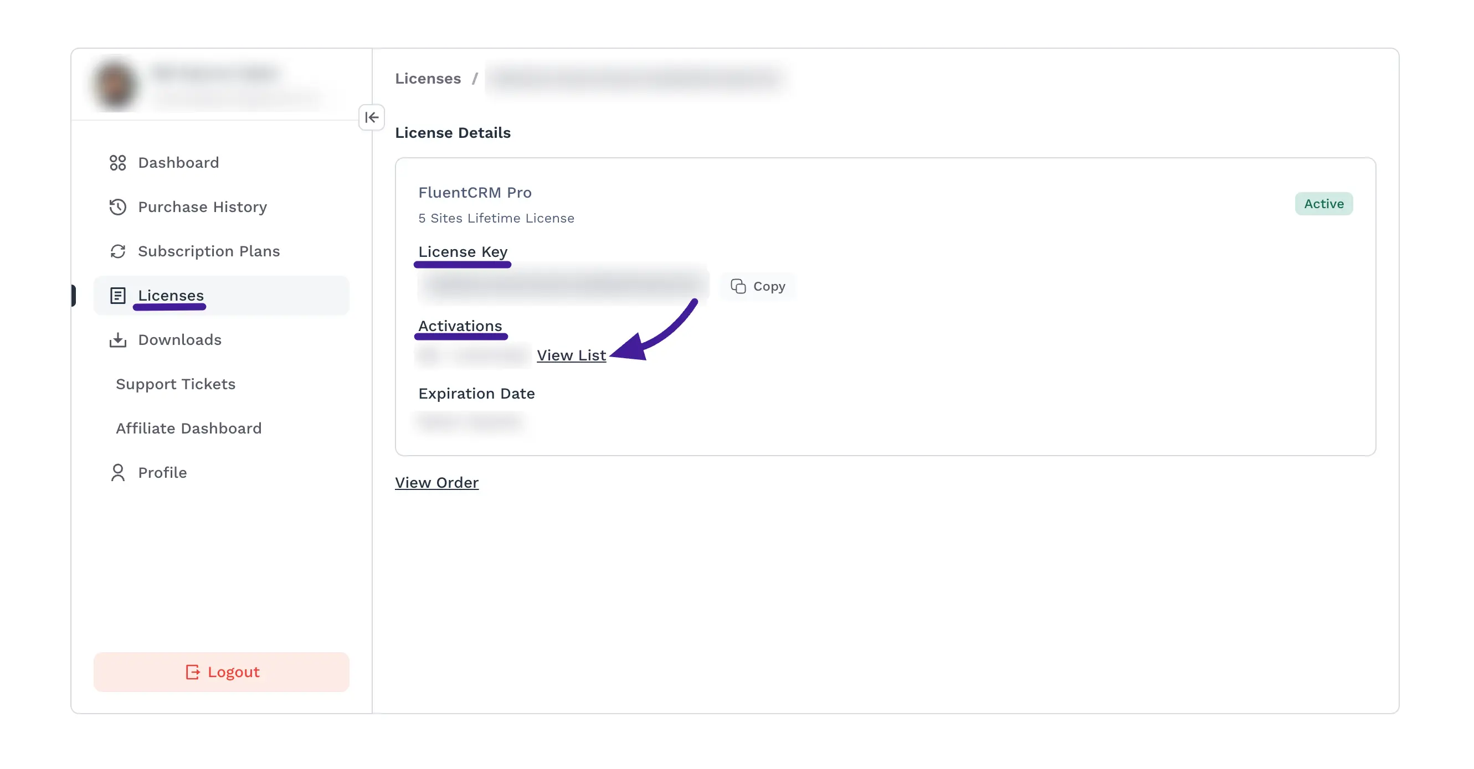Open the View Order link
The width and height of the screenshot is (1474, 769).
[436, 483]
